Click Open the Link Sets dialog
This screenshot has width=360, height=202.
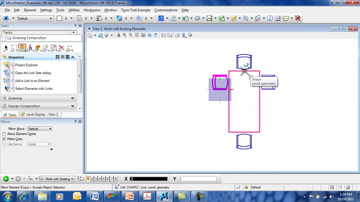[33, 73]
